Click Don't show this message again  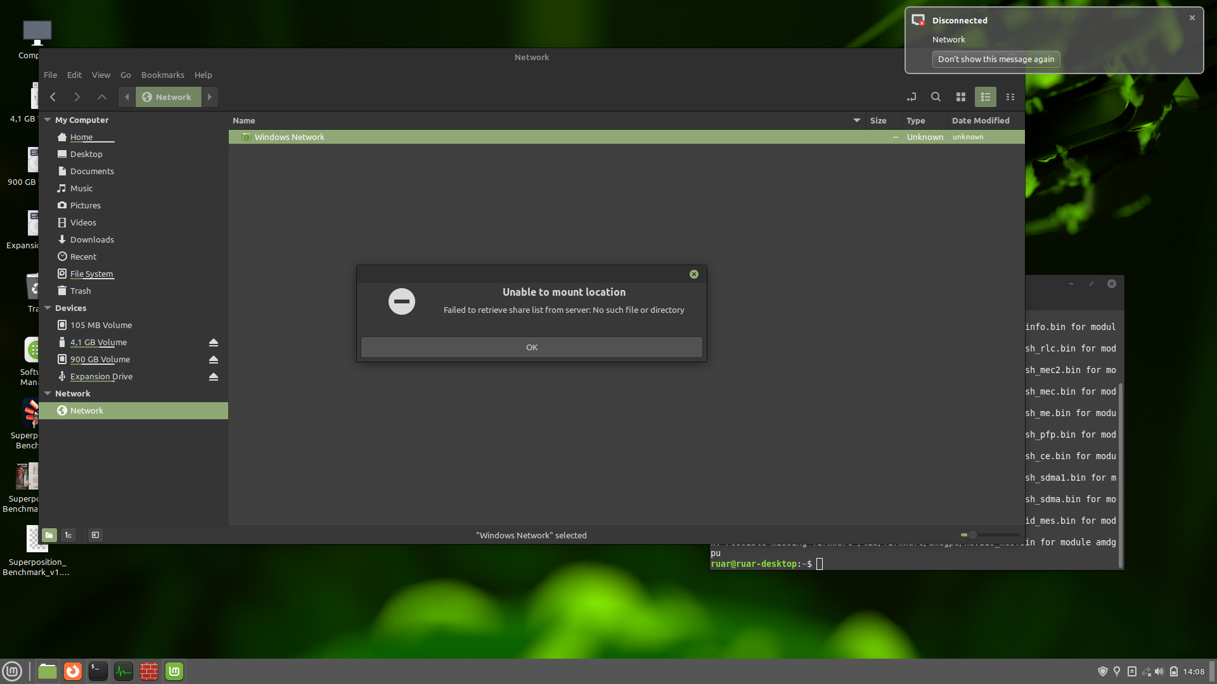pos(996,59)
